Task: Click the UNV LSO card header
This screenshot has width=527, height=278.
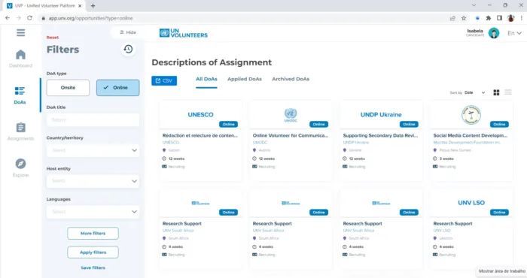Action: [x=471, y=203]
